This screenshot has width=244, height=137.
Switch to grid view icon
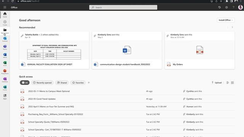232,83
